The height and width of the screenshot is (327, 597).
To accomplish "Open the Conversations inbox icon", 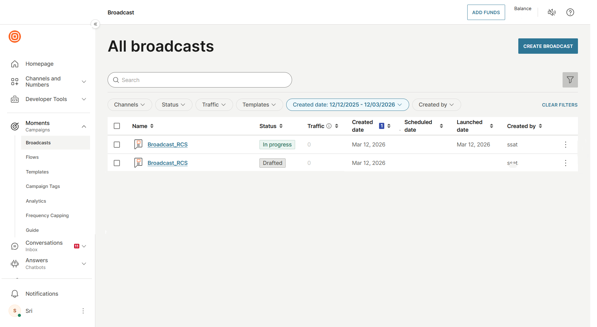I will tap(15, 246).
